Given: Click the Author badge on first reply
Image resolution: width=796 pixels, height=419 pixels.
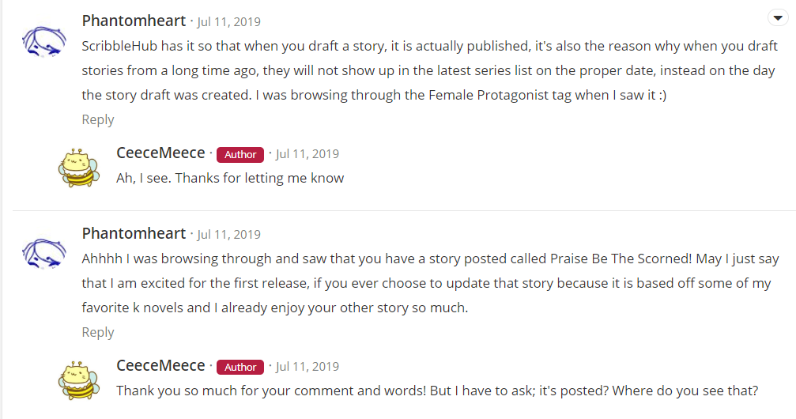Looking at the screenshot, I should click(x=240, y=154).
